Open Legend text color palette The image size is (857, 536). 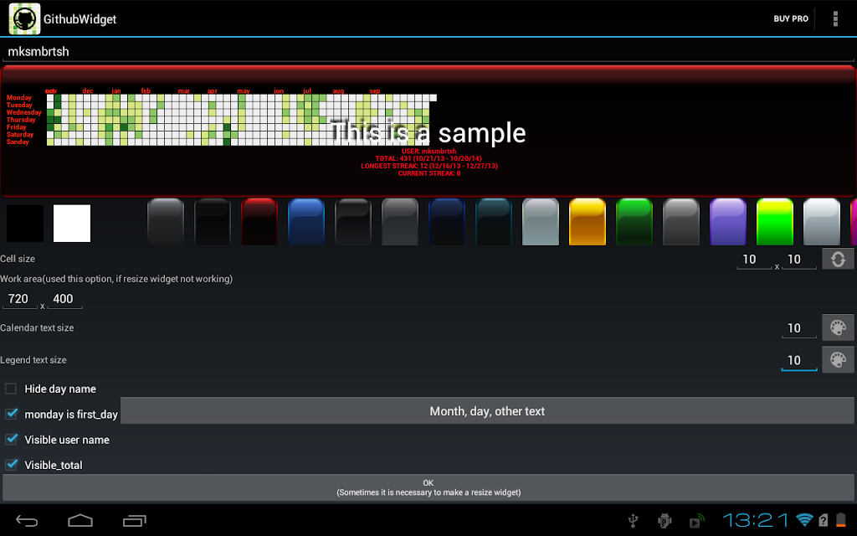(x=838, y=360)
